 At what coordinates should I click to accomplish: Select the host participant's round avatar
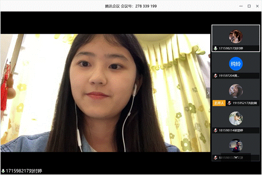tap(236, 91)
